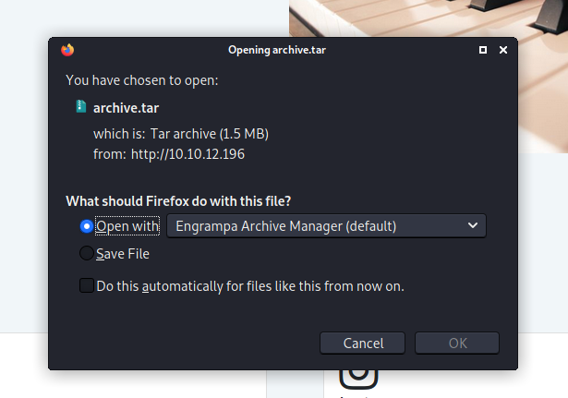
Task: Choose the Save File radio option
Action: click(87, 254)
